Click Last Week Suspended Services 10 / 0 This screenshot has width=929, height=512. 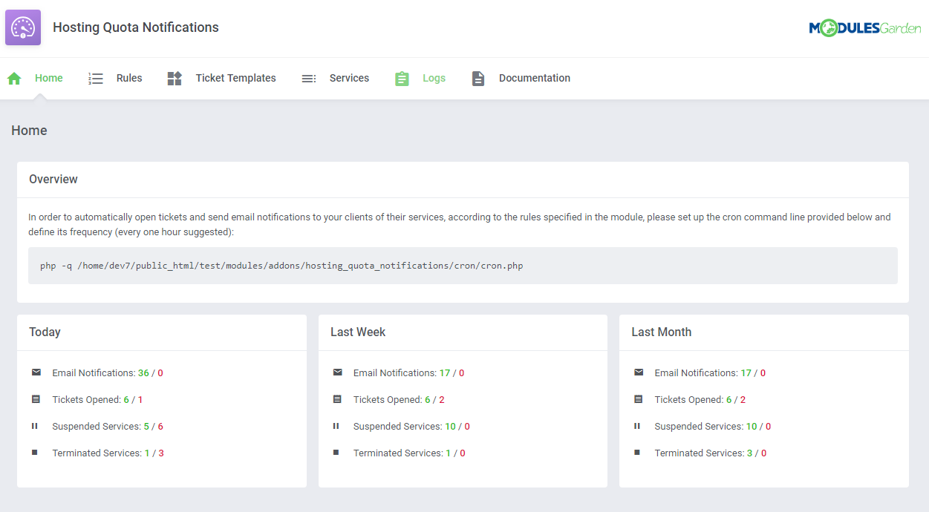(x=411, y=427)
